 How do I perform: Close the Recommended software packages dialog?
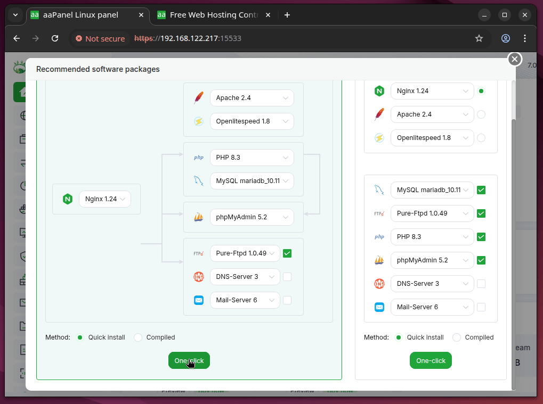(x=514, y=59)
